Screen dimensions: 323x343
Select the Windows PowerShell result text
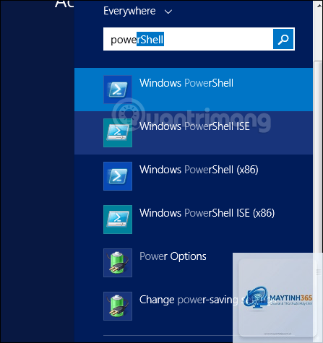click(x=186, y=83)
